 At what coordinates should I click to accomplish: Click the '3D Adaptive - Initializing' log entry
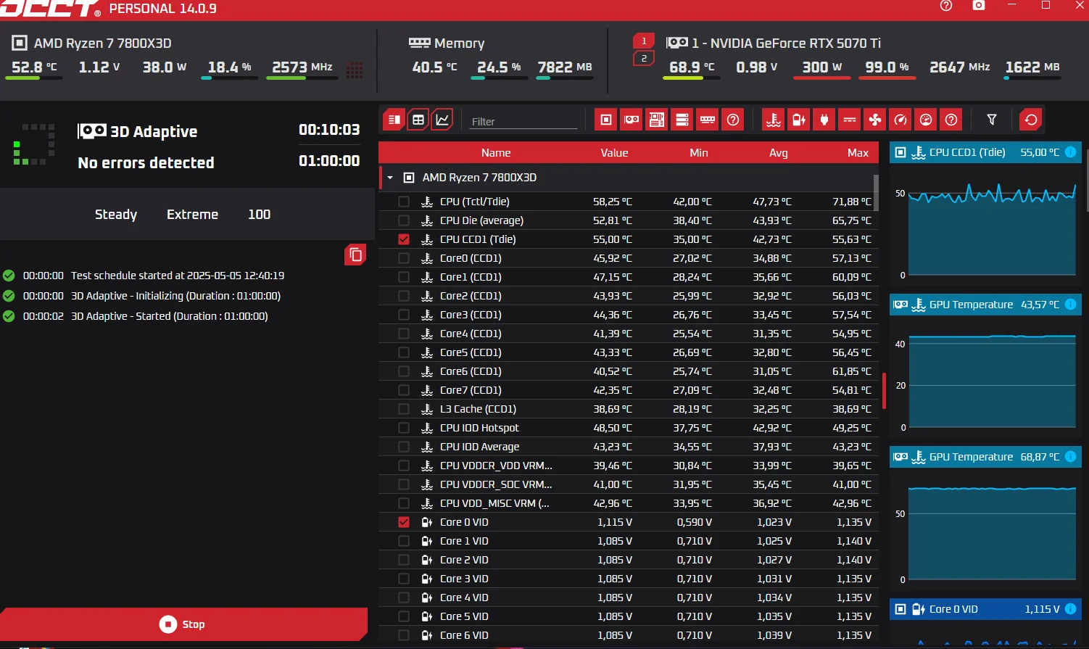tap(175, 296)
